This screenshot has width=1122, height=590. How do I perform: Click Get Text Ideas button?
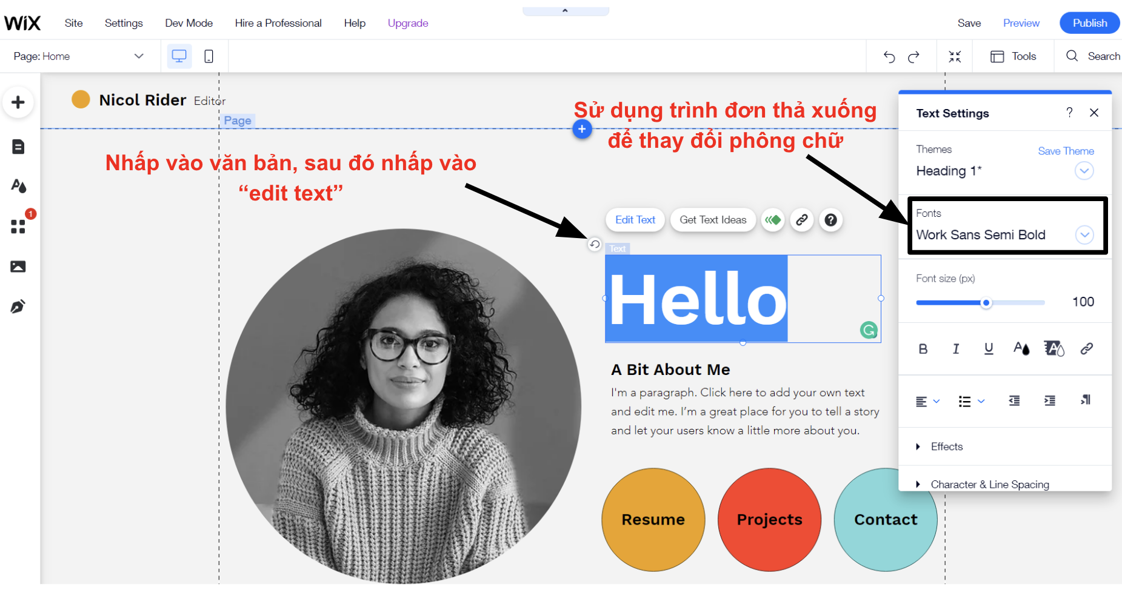pos(713,220)
